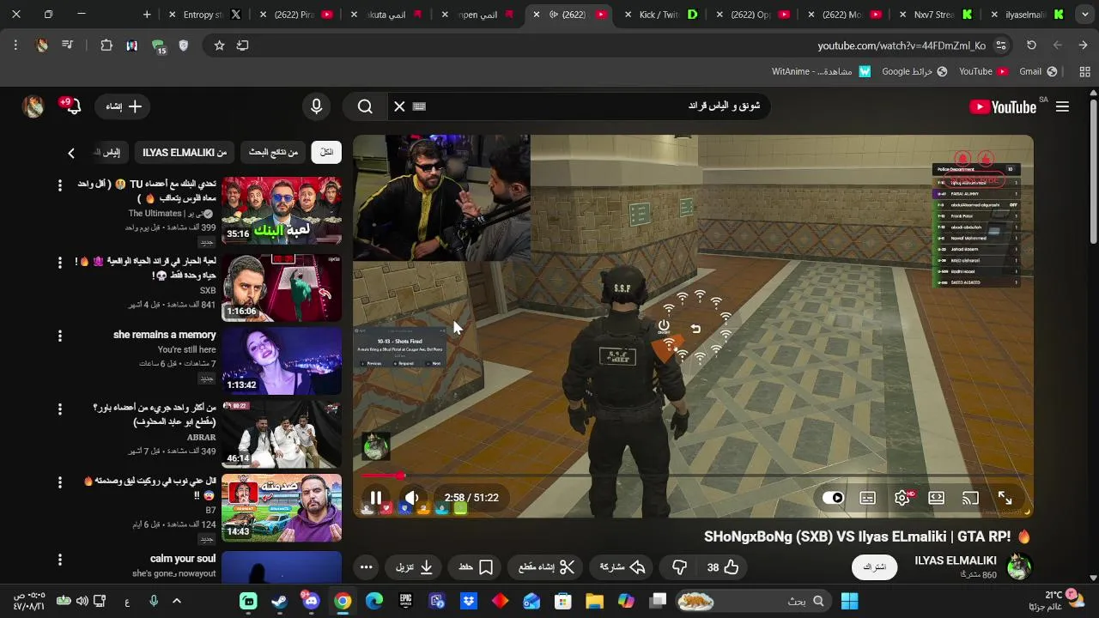Reload the page
This screenshot has width=1099, height=618.
[1031, 45]
